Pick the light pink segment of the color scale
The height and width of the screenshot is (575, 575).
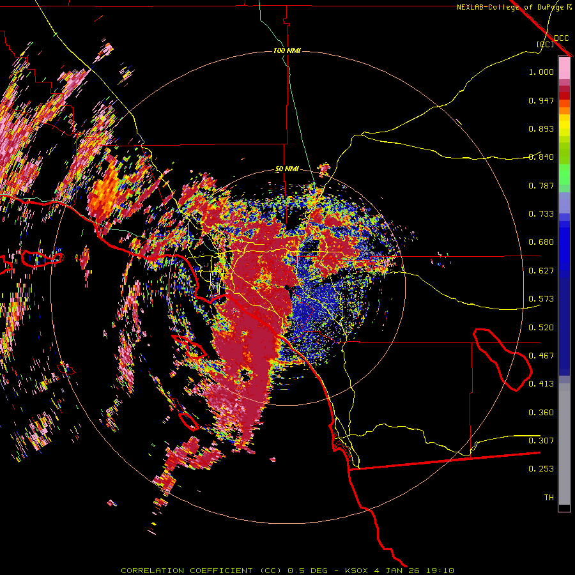564,68
